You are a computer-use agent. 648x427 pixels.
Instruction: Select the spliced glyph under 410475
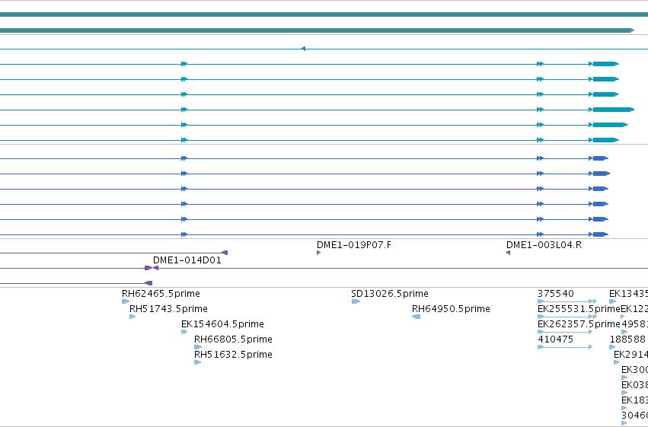tap(565, 347)
